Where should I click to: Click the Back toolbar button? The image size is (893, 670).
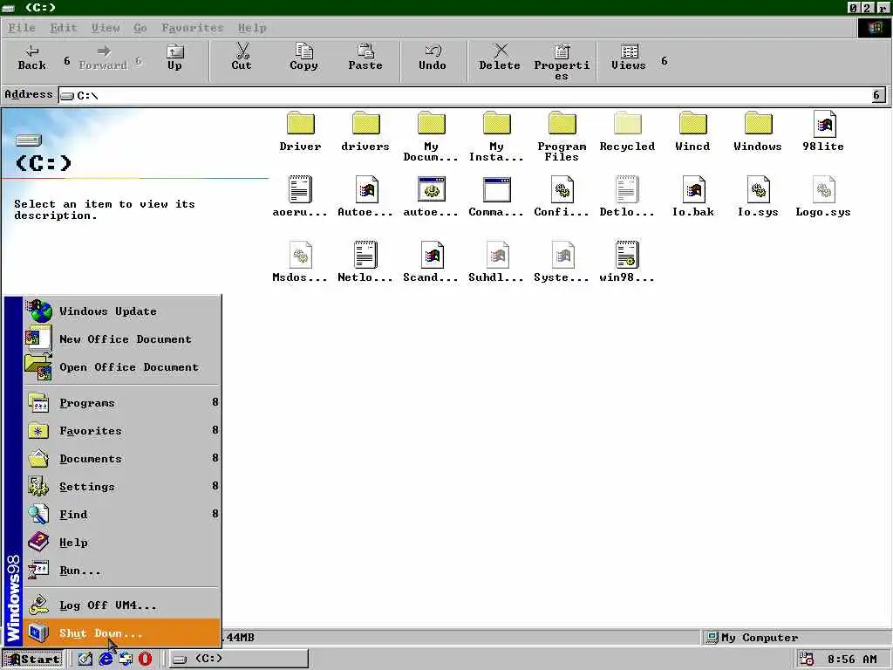(32, 58)
